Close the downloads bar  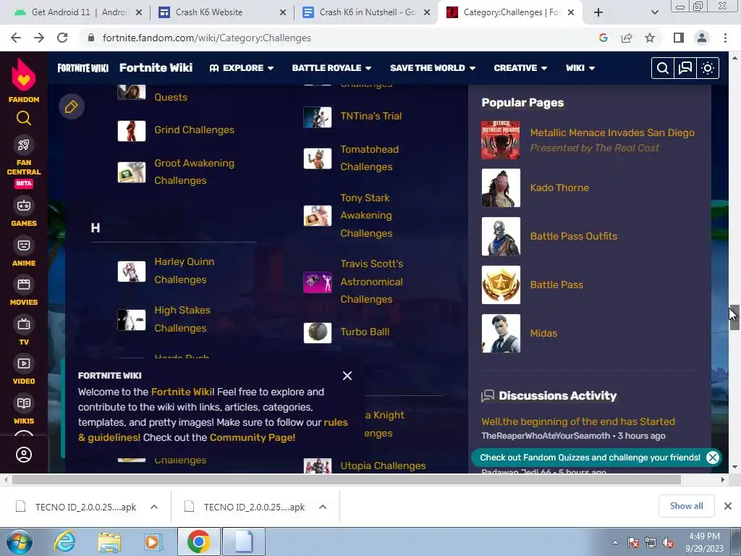pyautogui.click(x=728, y=506)
